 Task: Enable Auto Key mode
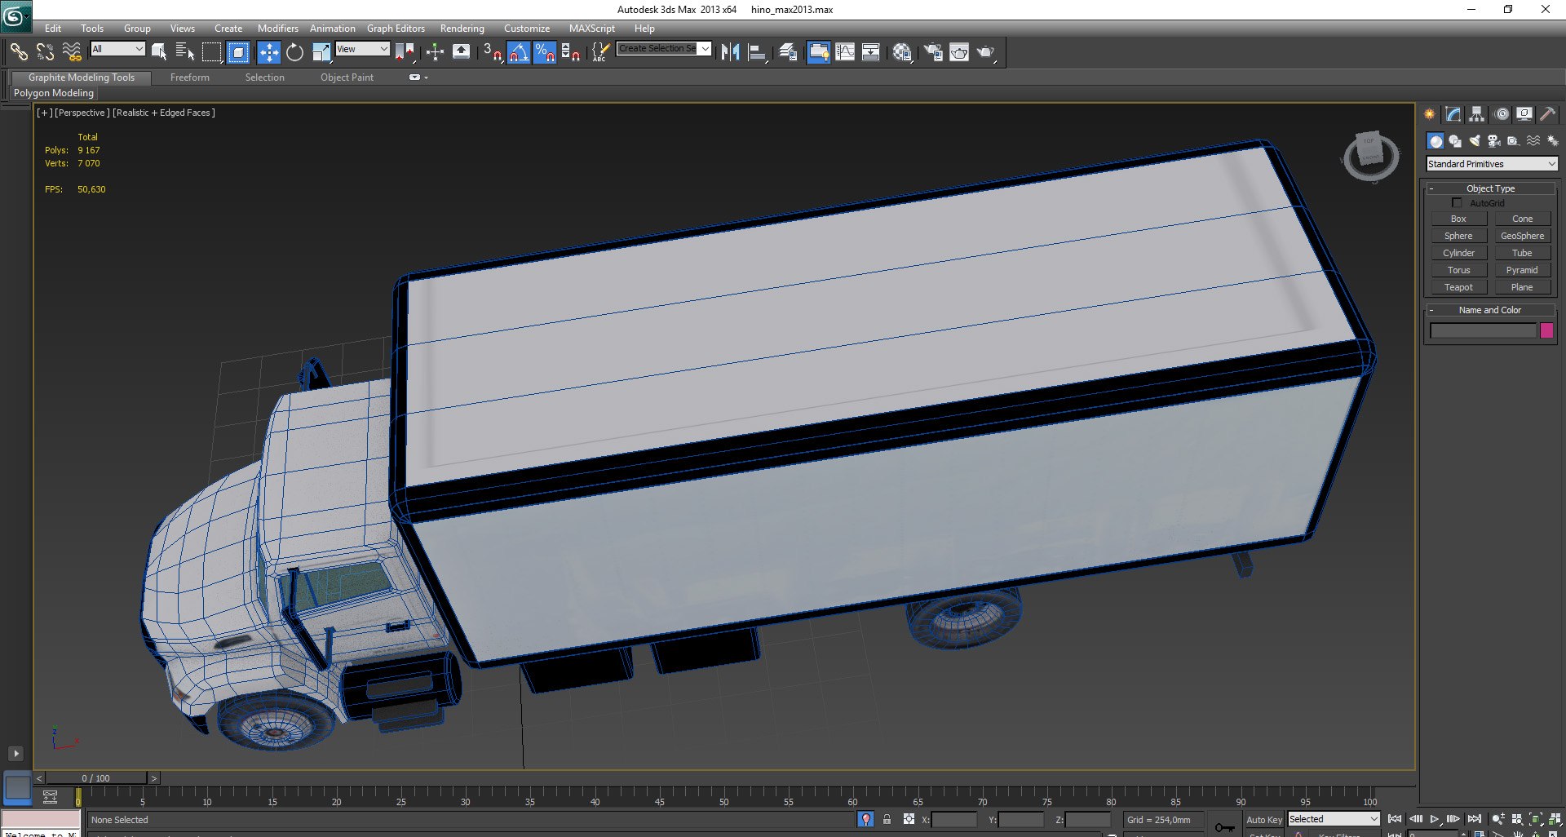(x=1263, y=820)
